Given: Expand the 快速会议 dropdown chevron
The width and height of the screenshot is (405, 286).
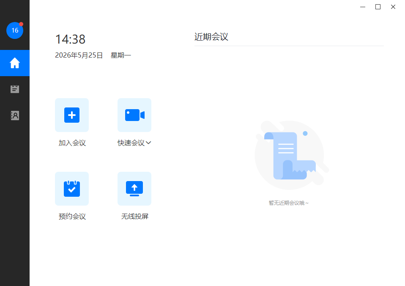Looking at the screenshot, I should tap(148, 143).
